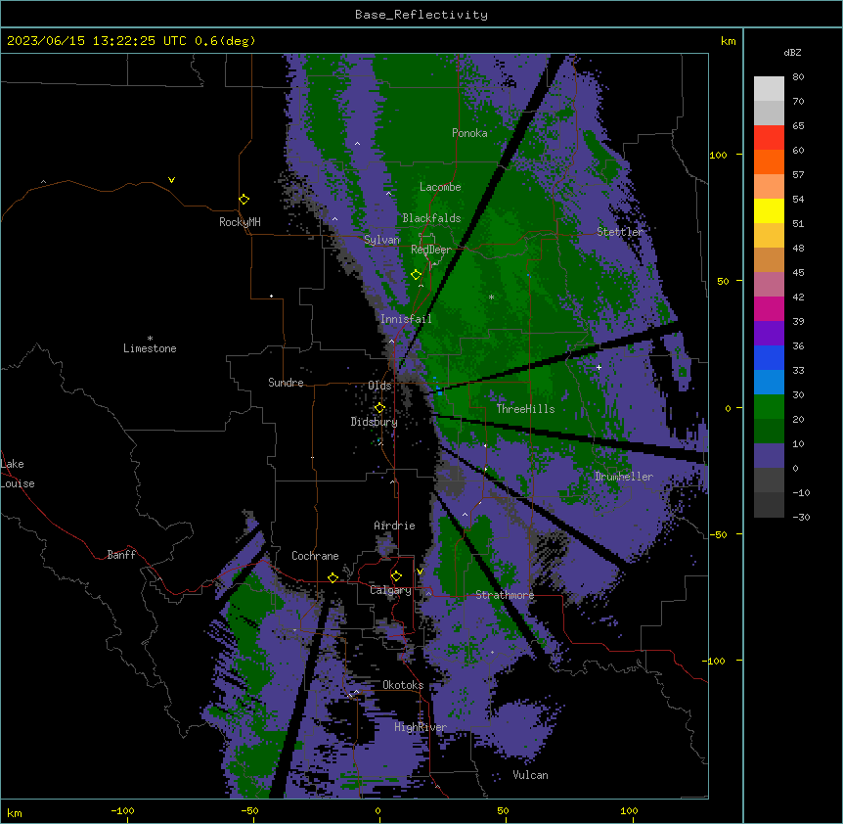Select the Innisfail town label
The width and height of the screenshot is (843, 824).
click(406, 319)
